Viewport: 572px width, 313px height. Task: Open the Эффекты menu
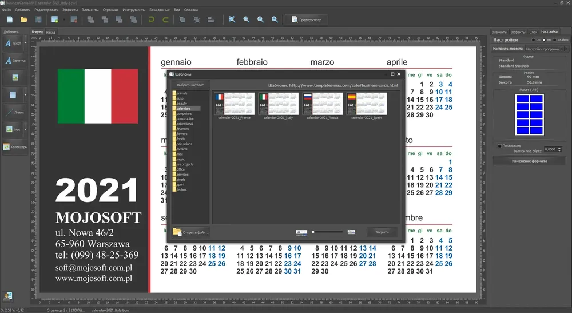click(70, 10)
